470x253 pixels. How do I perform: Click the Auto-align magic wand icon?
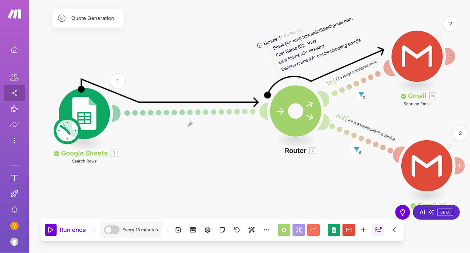[x=252, y=230]
